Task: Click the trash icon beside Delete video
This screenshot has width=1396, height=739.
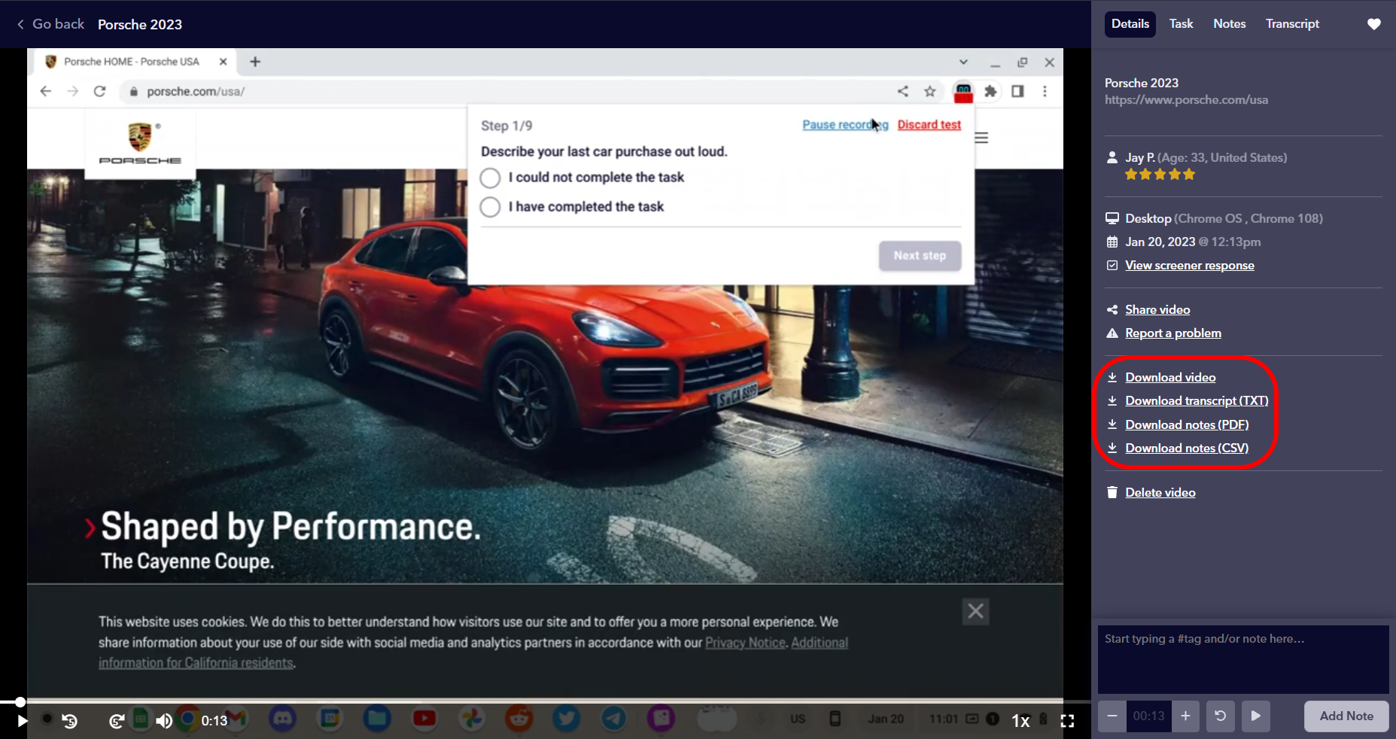Action: click(x=1112, y=493)
